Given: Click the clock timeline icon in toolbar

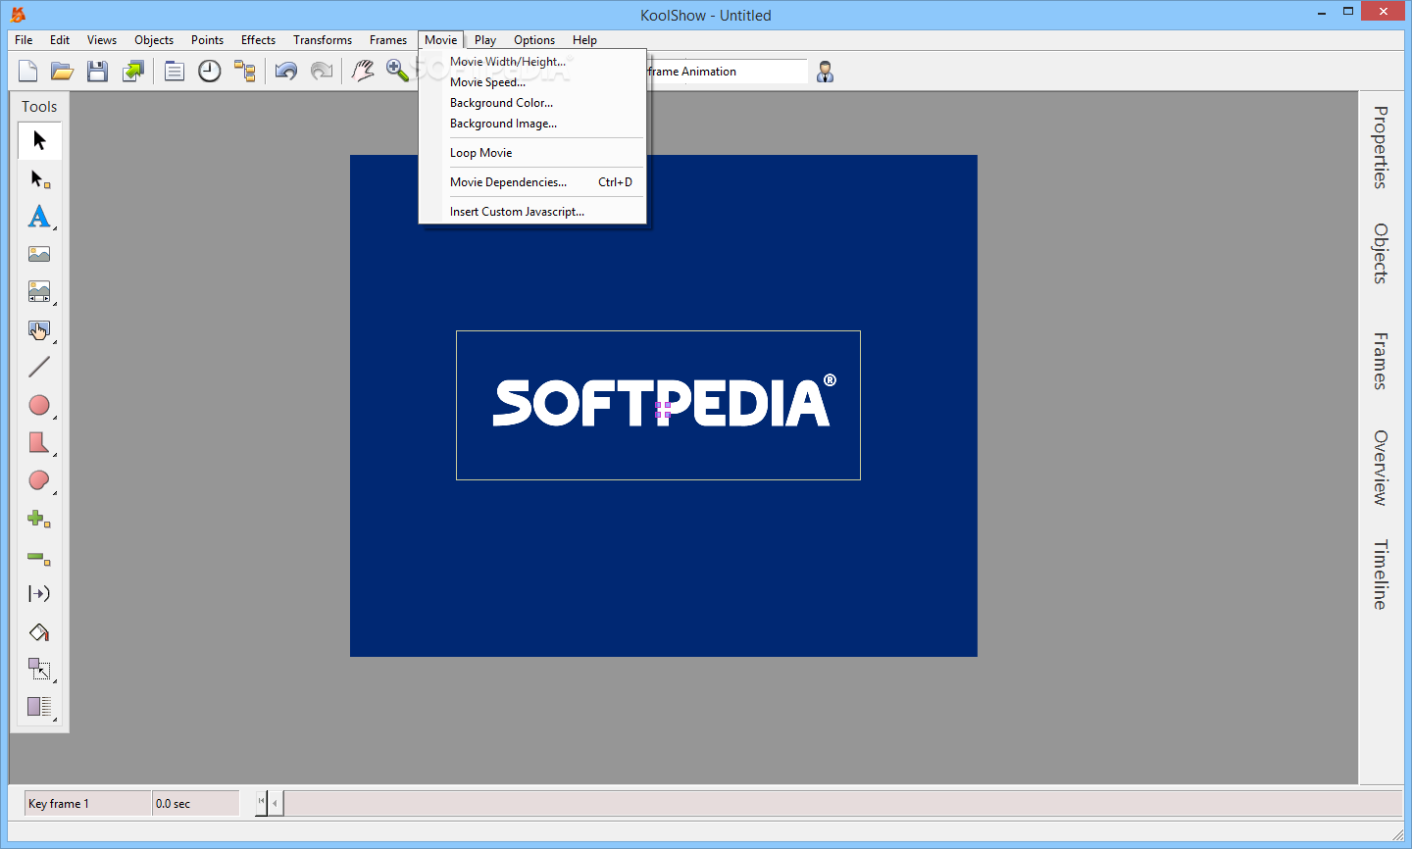Looking at the screenshot, I should pos(210,71).
